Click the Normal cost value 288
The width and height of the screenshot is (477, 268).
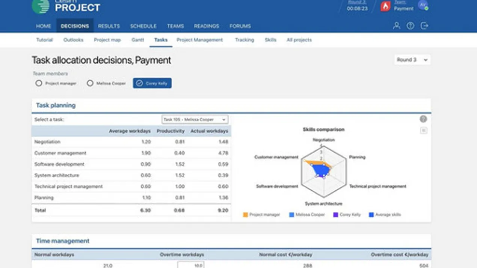[308, 265]
